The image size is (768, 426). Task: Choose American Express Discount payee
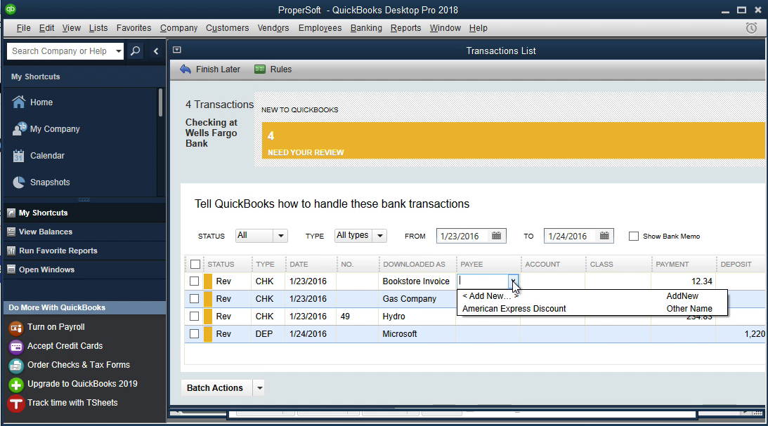point(592,309)
